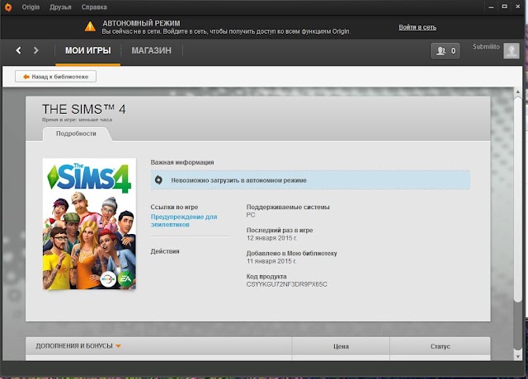The height and width of the screenshot is (379, 528).
Task: Switch to the МОИ ИГРЫ tab
Action: tap(88, 51)
